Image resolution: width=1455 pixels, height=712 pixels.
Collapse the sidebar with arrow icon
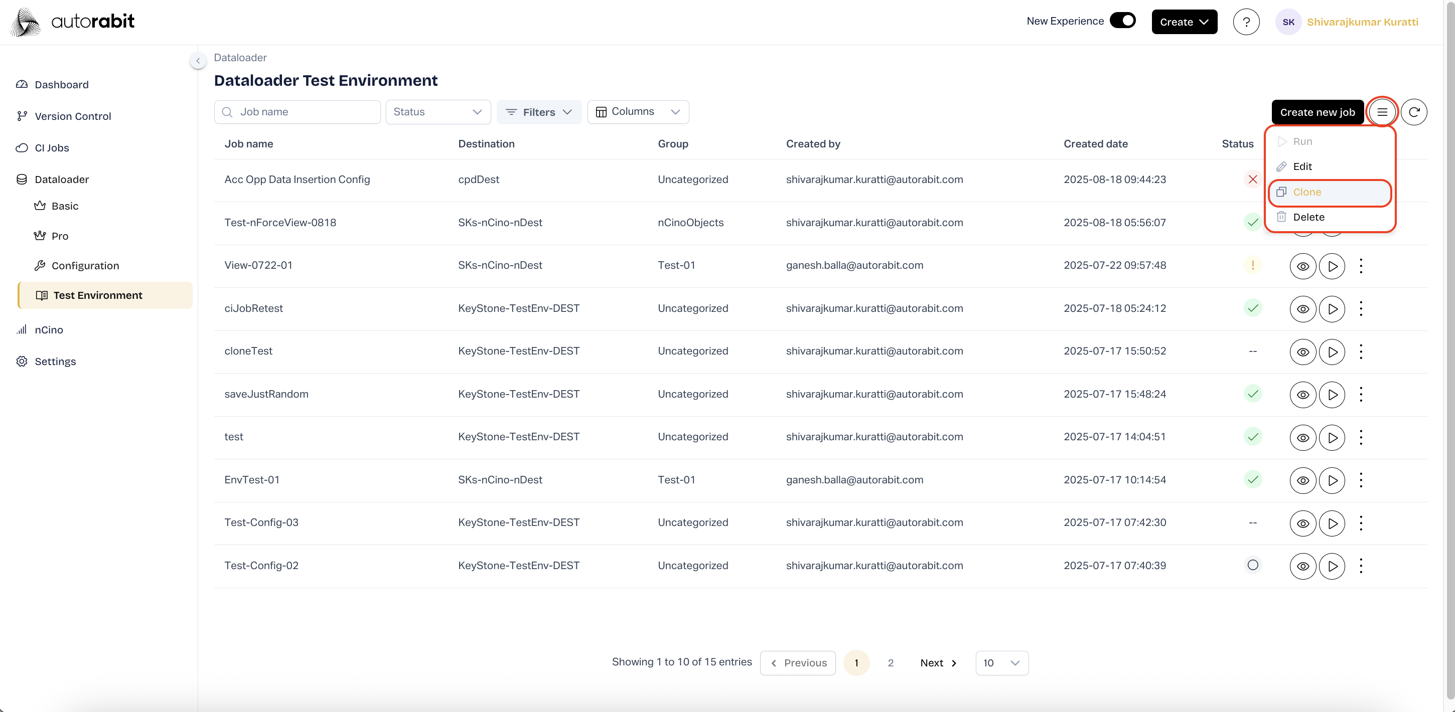point(198,60)
